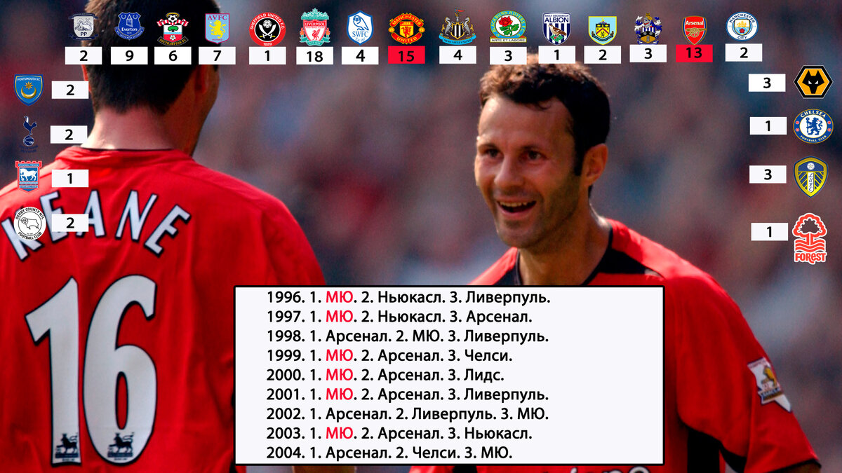Click Huddersfield's count box showing 3
842x473 pixels.
[648, 53]
